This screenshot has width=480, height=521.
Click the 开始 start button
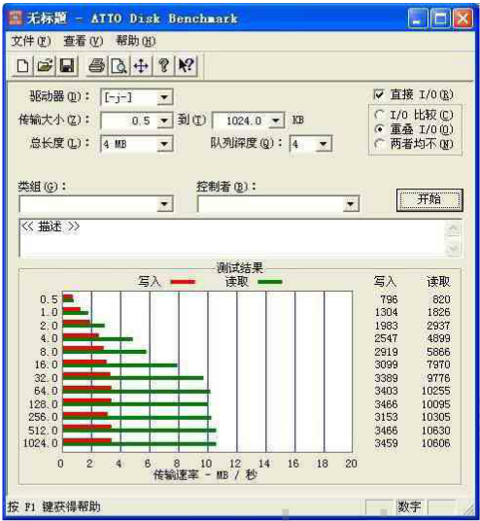pyautogui.click(x=429, y=199)
